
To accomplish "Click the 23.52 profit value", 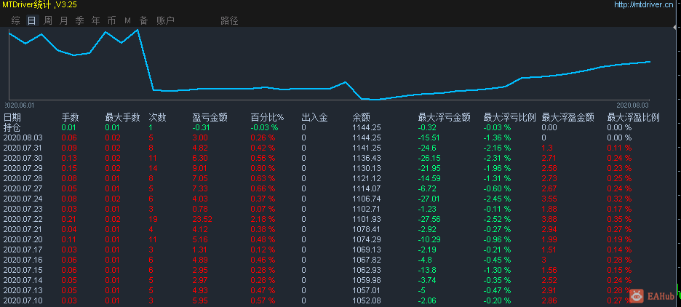I will pos(202,219).
